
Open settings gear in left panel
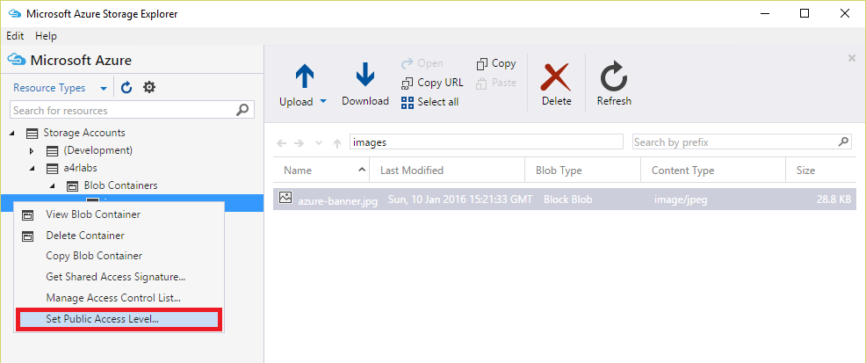pyautogui.click(x=149, y=87)
